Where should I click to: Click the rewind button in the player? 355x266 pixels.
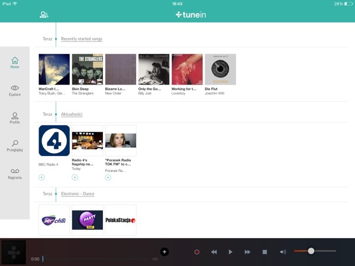pos(214,252)
